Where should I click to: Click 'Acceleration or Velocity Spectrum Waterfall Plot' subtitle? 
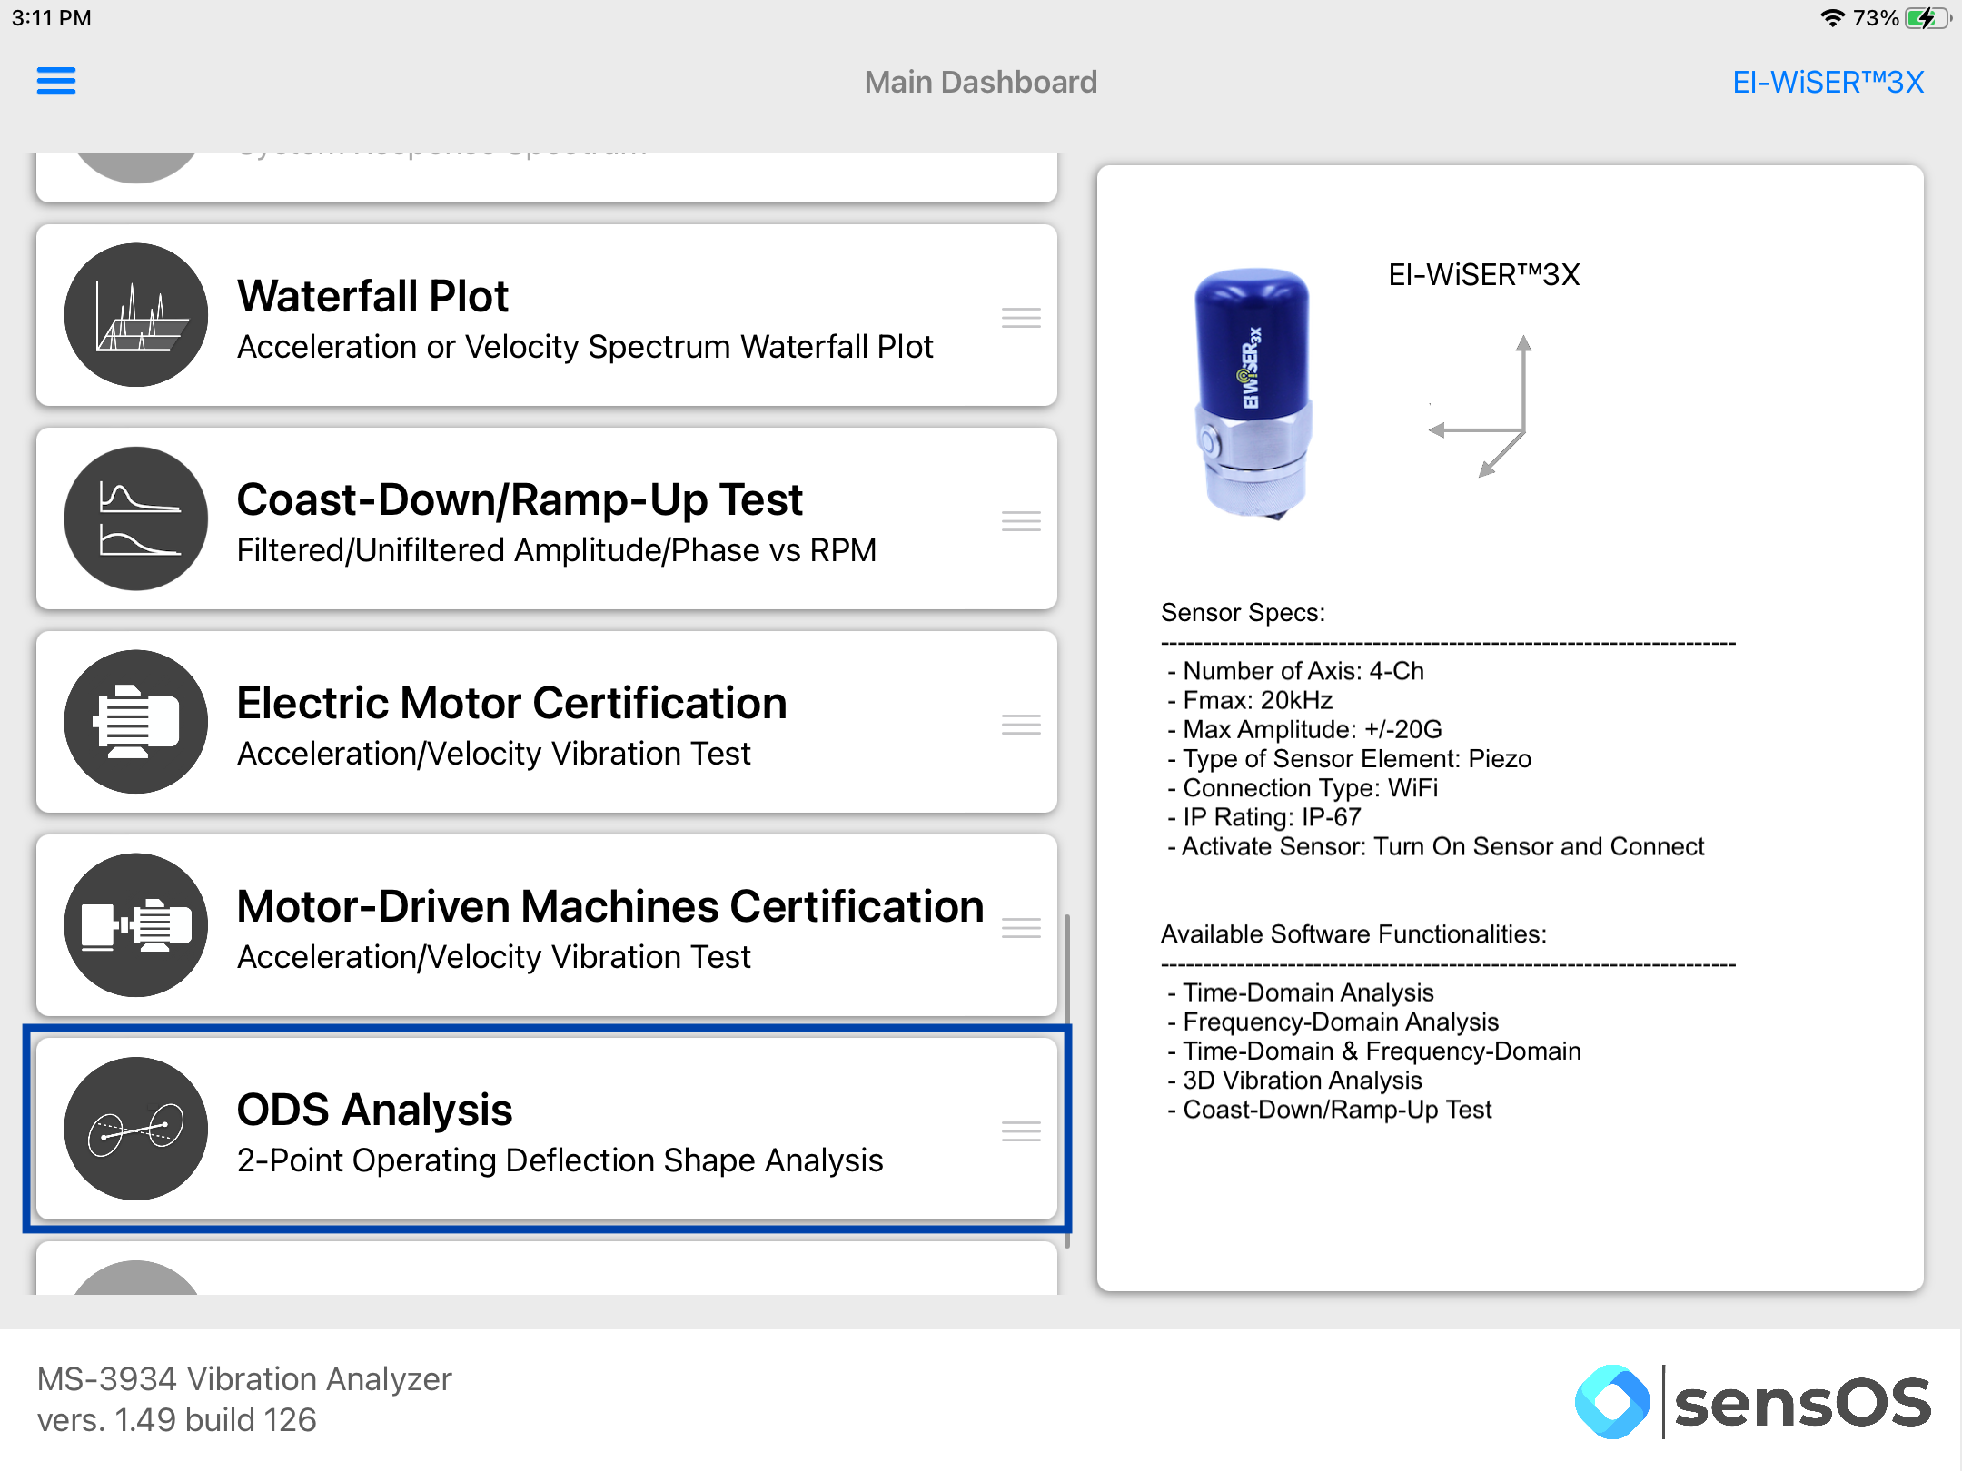click(x=585, y=347)
